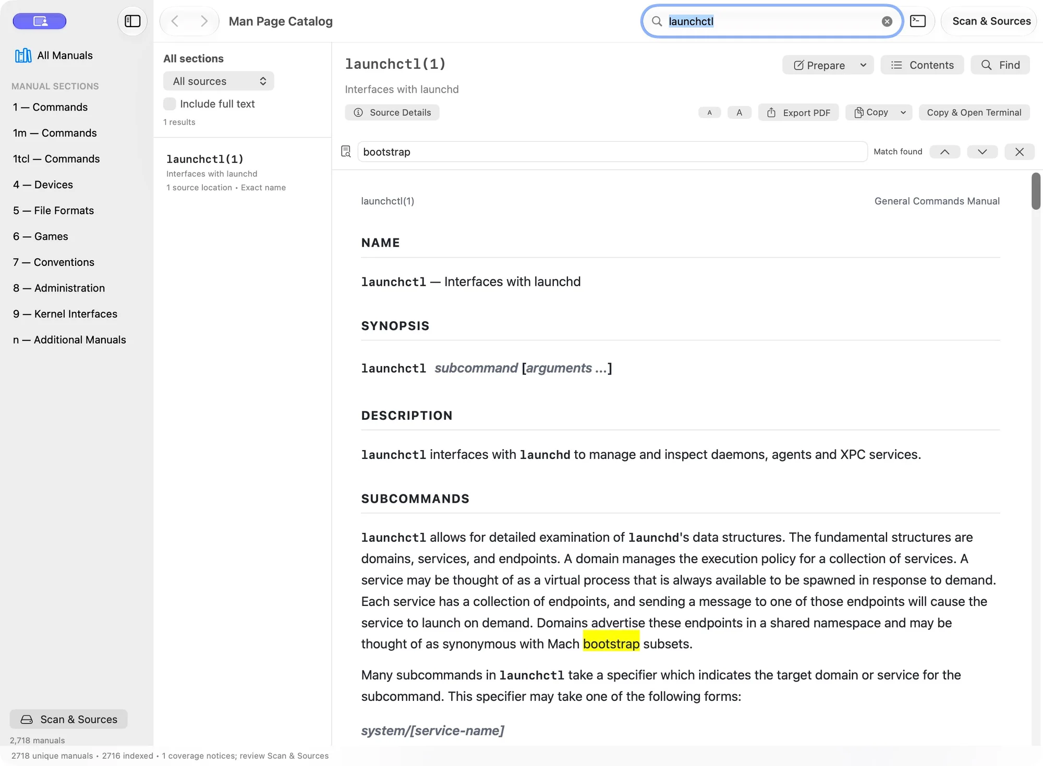1043x766 pixels.
Task: Increase text size with large A
Action: tap(739, 113)
